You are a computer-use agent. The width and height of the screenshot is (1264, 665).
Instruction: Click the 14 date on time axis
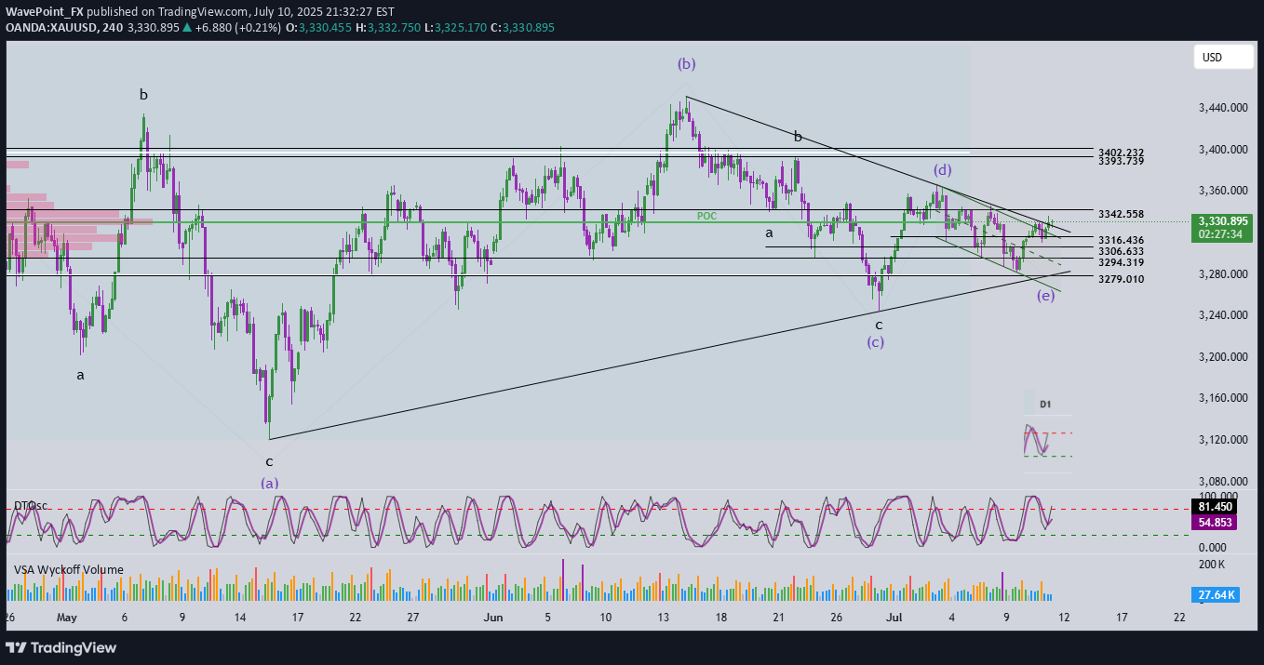240,617
